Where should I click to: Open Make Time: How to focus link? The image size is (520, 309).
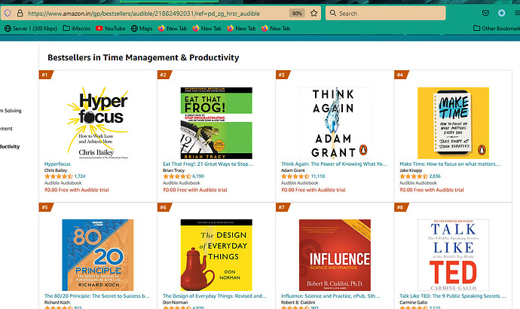(450, 164)
